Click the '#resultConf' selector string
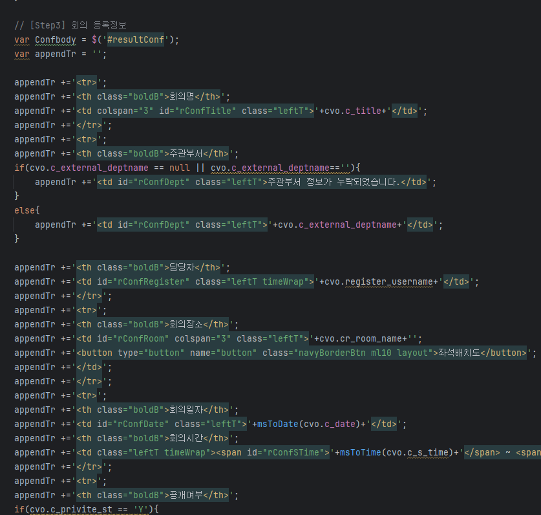This screenshot has width=541, height=515. (x=136, y=39)
